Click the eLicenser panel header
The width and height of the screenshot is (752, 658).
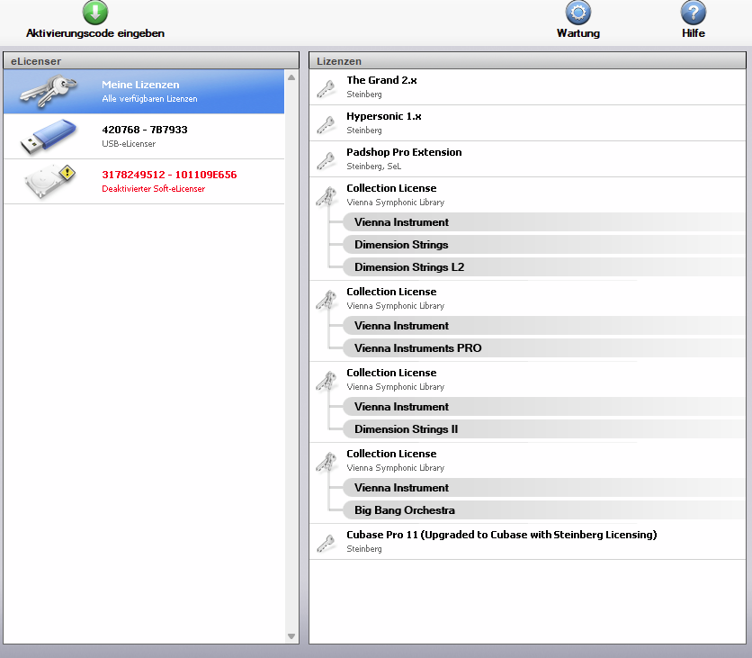pyautogui.click(x=151, y=61)
